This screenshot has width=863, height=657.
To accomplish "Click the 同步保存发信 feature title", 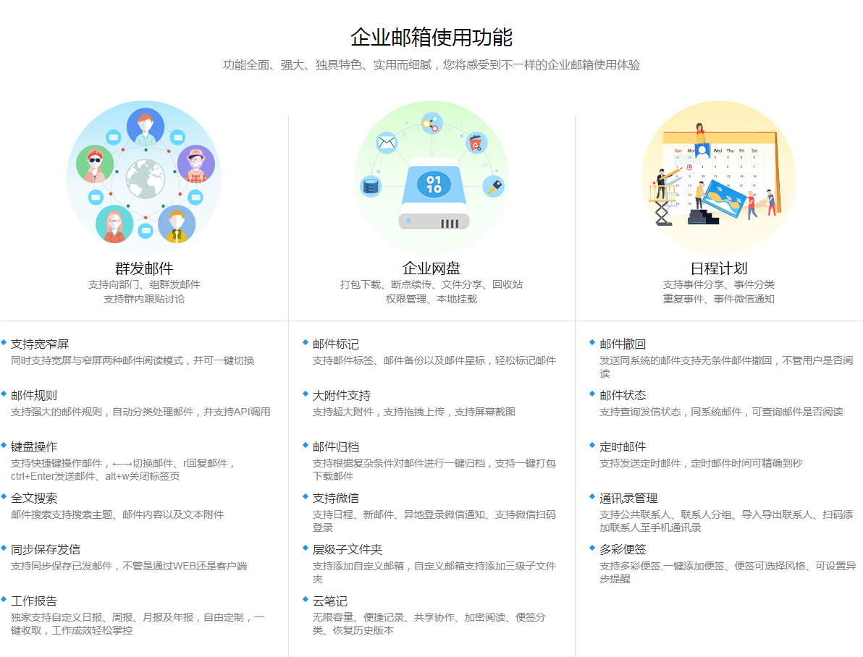I will click(x=46, y=549).
